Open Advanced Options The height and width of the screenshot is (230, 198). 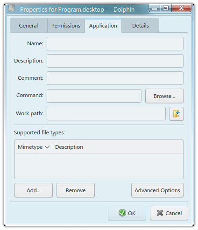tap(157, 190)
